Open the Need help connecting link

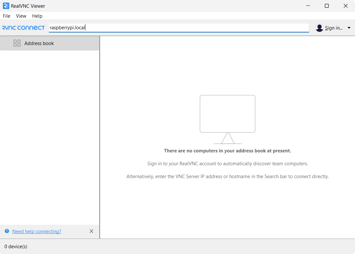tap(37, 231)
